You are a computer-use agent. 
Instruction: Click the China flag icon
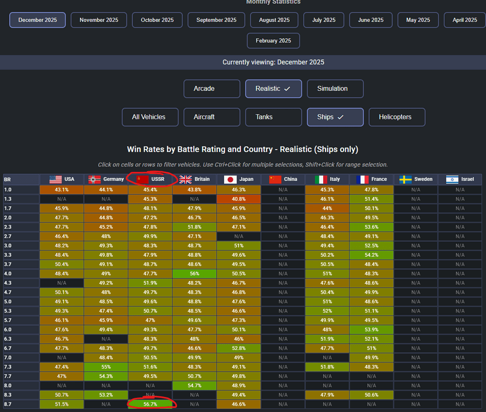pyautogui.click(x=275, y=179)
